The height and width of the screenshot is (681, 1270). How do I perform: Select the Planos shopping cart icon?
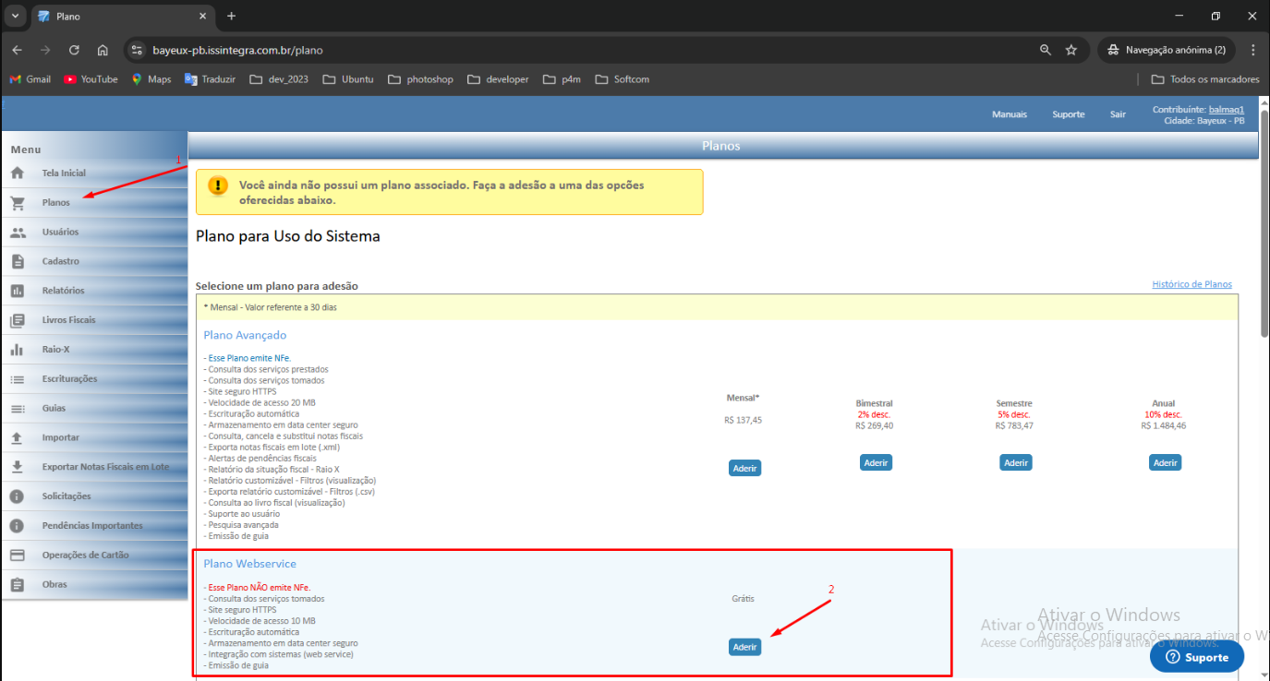click(17, 202)
